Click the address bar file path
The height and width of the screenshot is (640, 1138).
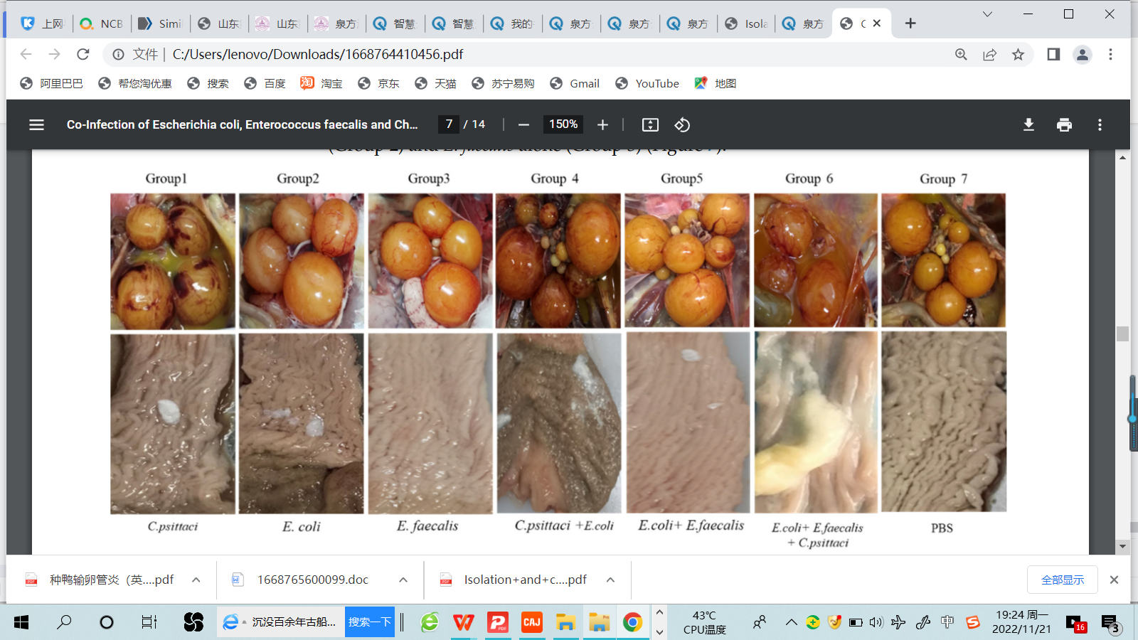[318, 54]
